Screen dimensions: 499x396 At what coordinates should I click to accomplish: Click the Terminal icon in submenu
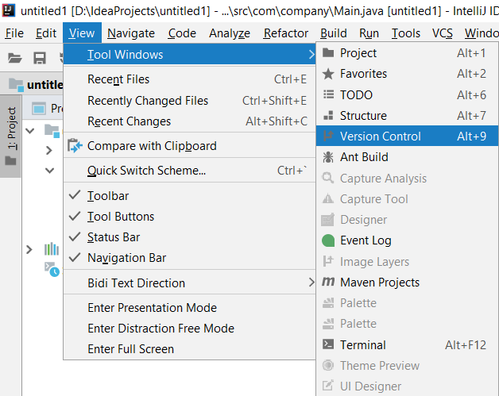coord(328,344)
